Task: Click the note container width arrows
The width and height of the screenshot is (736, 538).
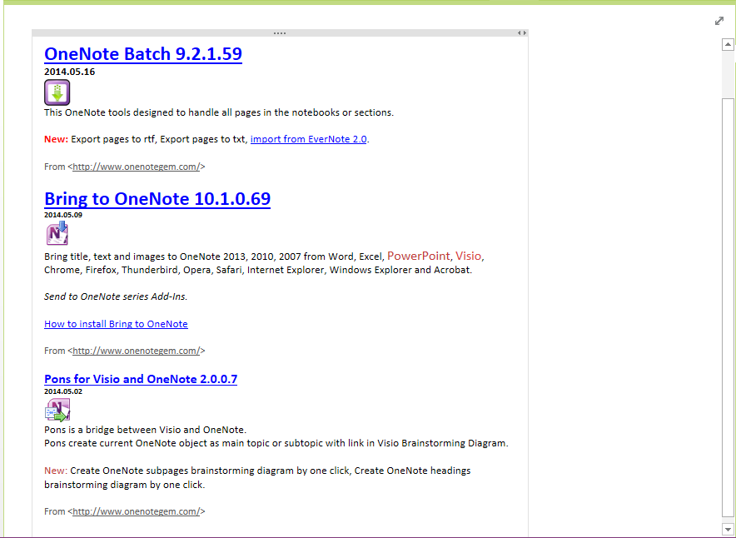Action: click(x=522, y=32)
